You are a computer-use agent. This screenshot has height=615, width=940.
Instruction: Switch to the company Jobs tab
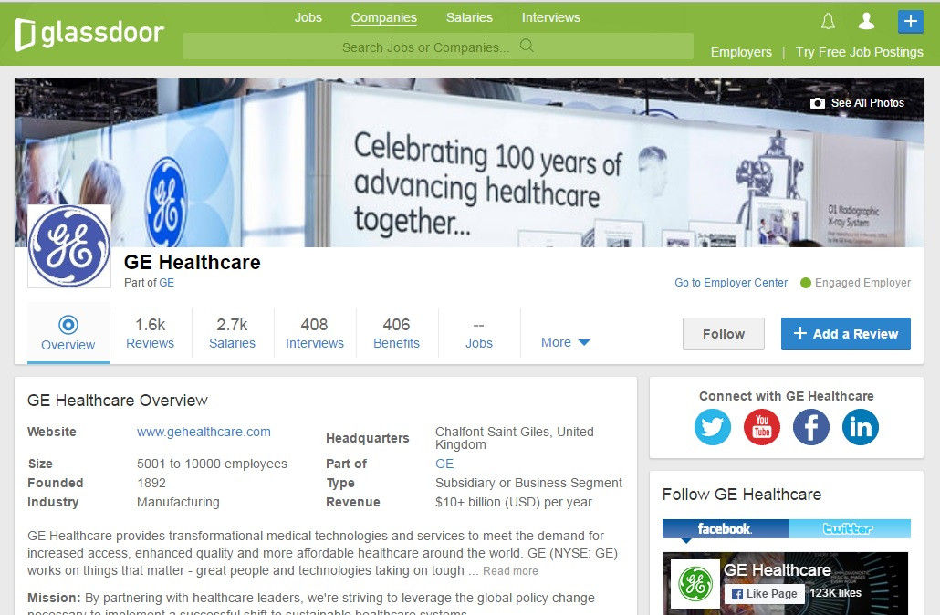pos(479,333)
